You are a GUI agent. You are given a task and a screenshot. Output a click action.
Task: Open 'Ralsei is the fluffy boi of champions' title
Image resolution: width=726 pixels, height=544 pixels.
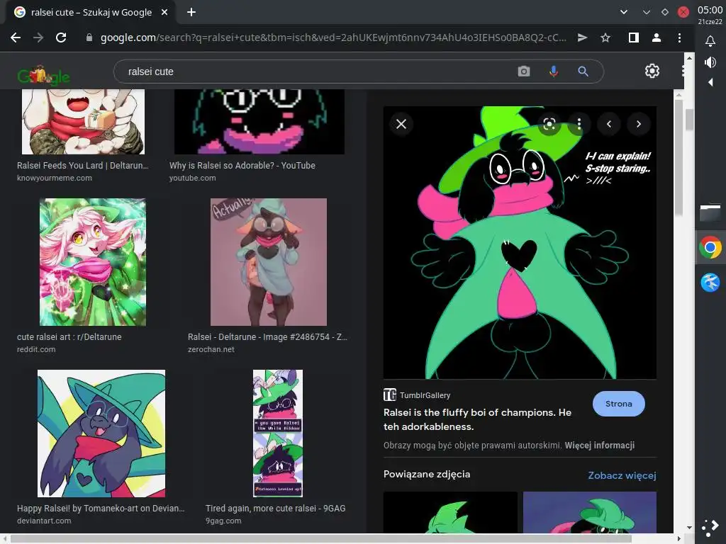[x=477, y=419]
